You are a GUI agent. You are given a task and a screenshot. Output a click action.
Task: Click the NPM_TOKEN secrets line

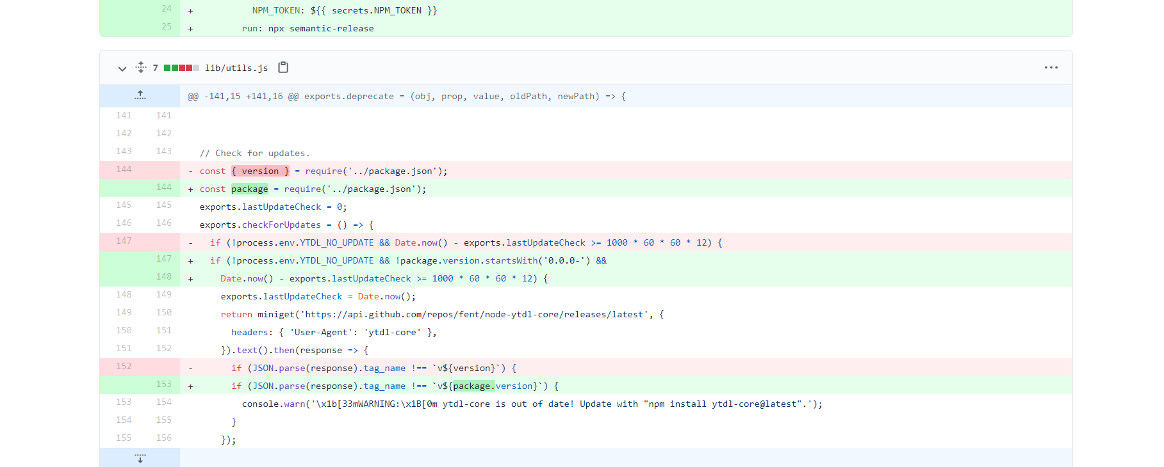[x=345, y=11]
